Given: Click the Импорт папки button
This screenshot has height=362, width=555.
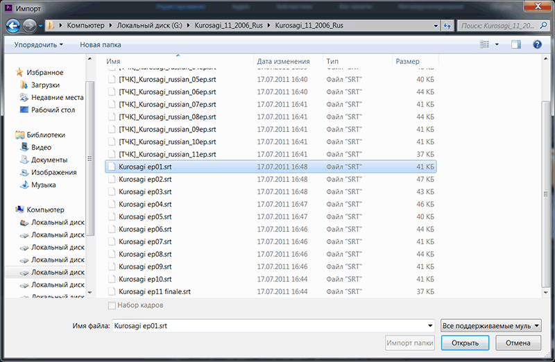Looking at the screenshot, I should pyautogui.click(x=410, y=343).
